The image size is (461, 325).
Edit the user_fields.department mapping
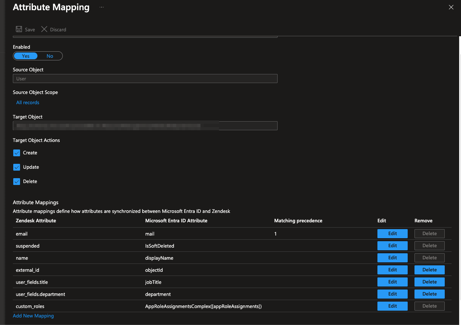coord(393,294)
